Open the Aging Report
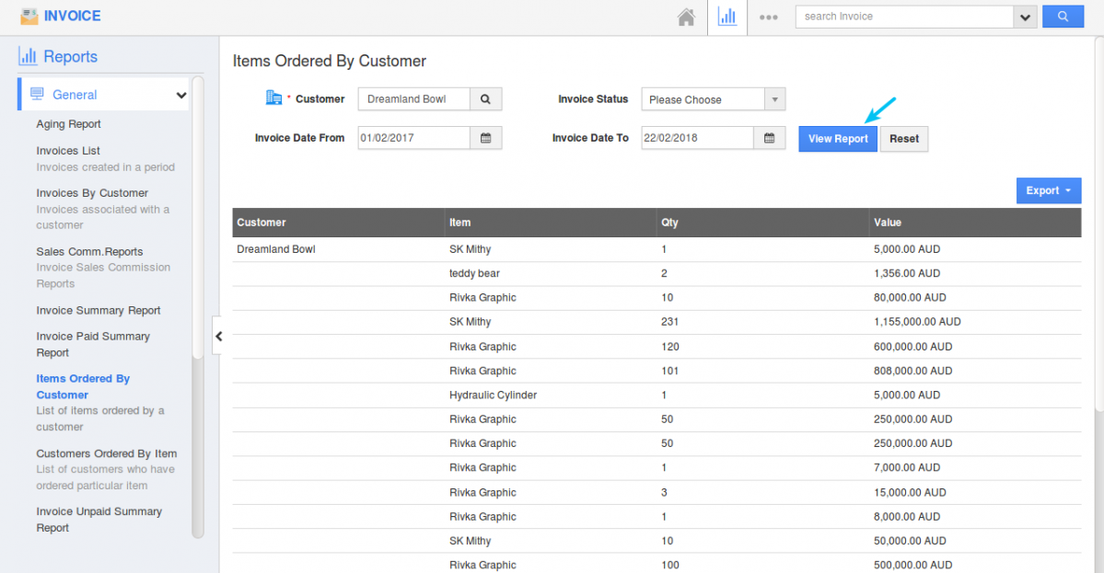Image resolution: width=1104 pixels, height=573 pixels. [x=68, y=124]
